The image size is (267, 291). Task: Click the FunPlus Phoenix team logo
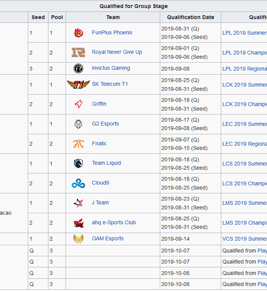click(x=79, y=33)
